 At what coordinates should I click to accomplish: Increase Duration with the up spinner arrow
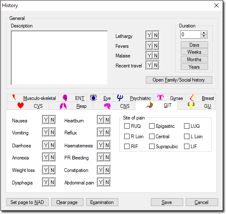[204, 33]
